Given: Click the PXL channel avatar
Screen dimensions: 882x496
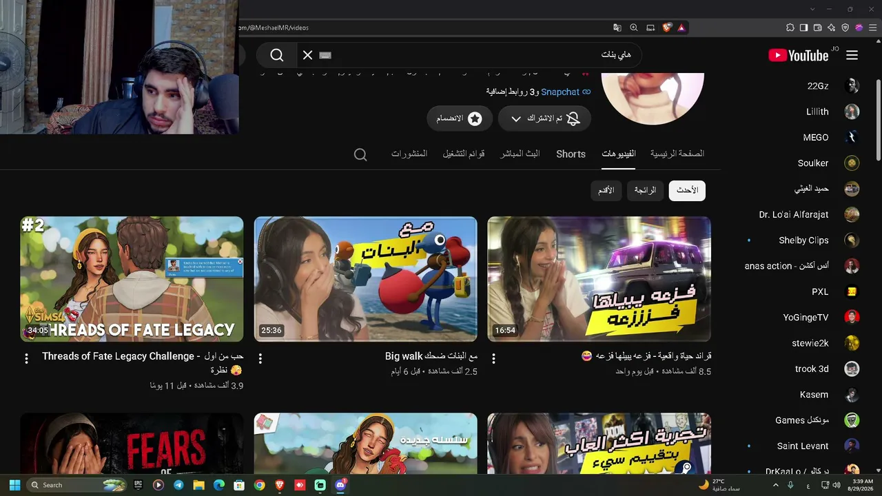Looking at the screenshot, I should 852,291.
